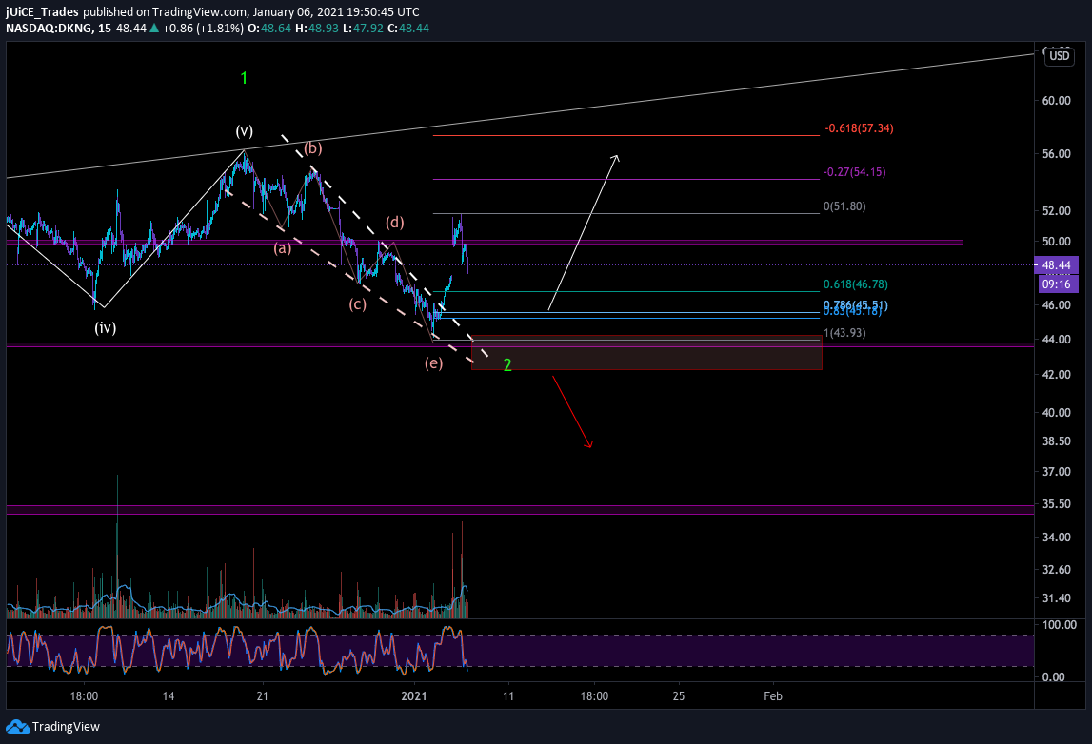Click the TradingView cloud logo icon
Viewport: 1092px width, 744px height.
[17, 727]
